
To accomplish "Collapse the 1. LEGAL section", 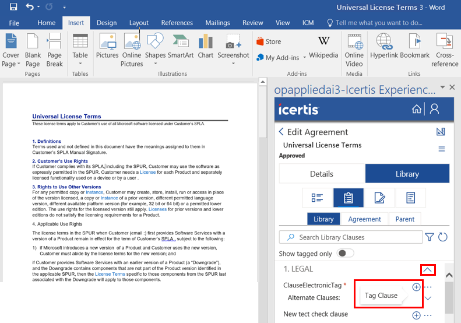I will [428, 269].
